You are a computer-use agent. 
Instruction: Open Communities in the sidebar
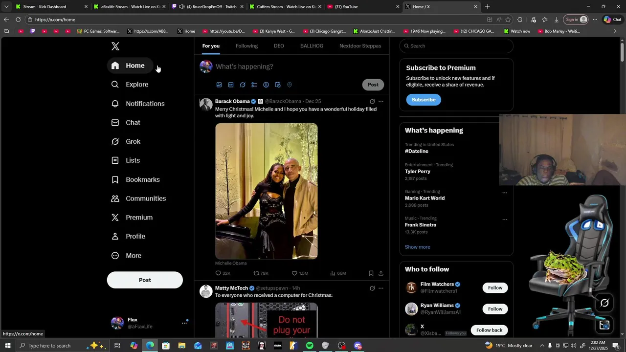(139, 198)
